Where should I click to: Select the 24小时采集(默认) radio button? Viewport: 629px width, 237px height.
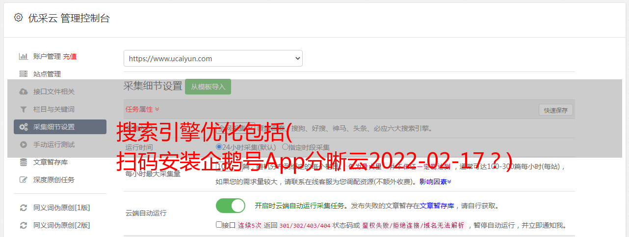point(219,147)
